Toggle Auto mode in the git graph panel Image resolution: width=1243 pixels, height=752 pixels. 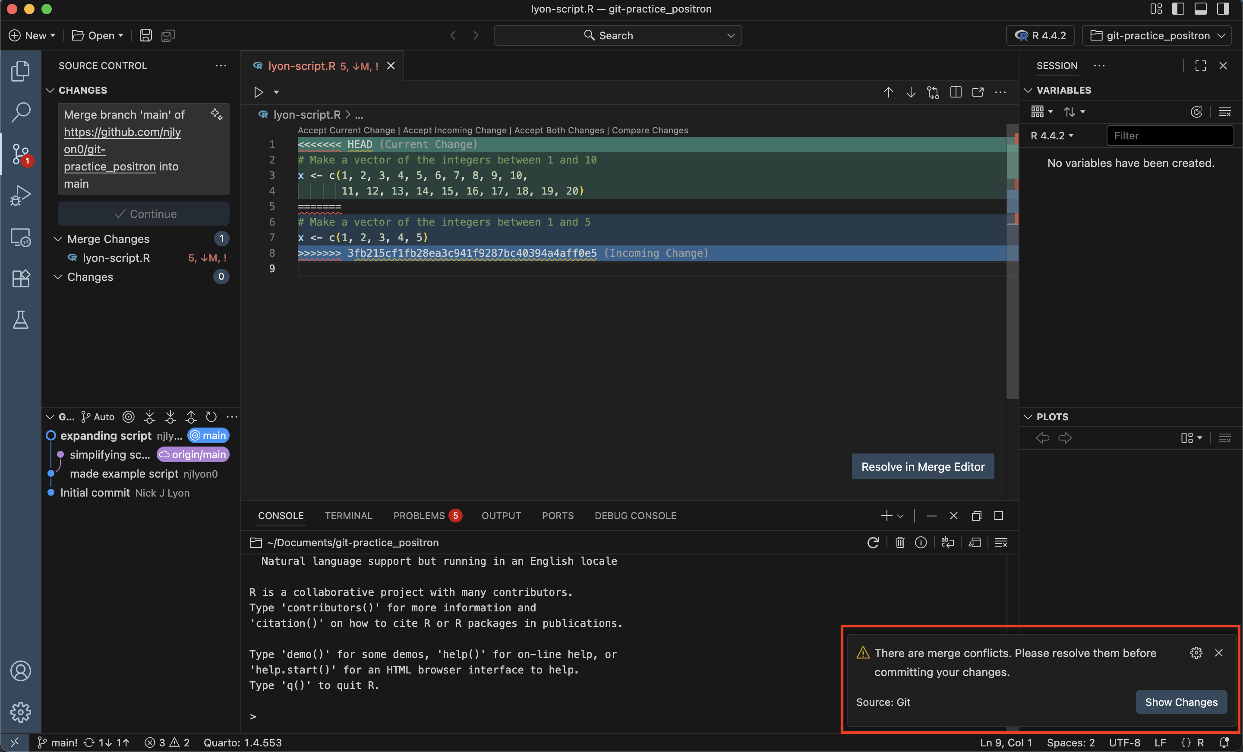pos(98,417)
